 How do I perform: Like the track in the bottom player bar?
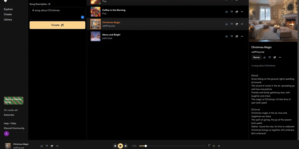(42, 146)
